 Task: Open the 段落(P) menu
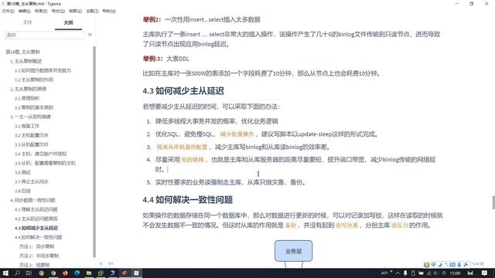[x=41, y=11]
